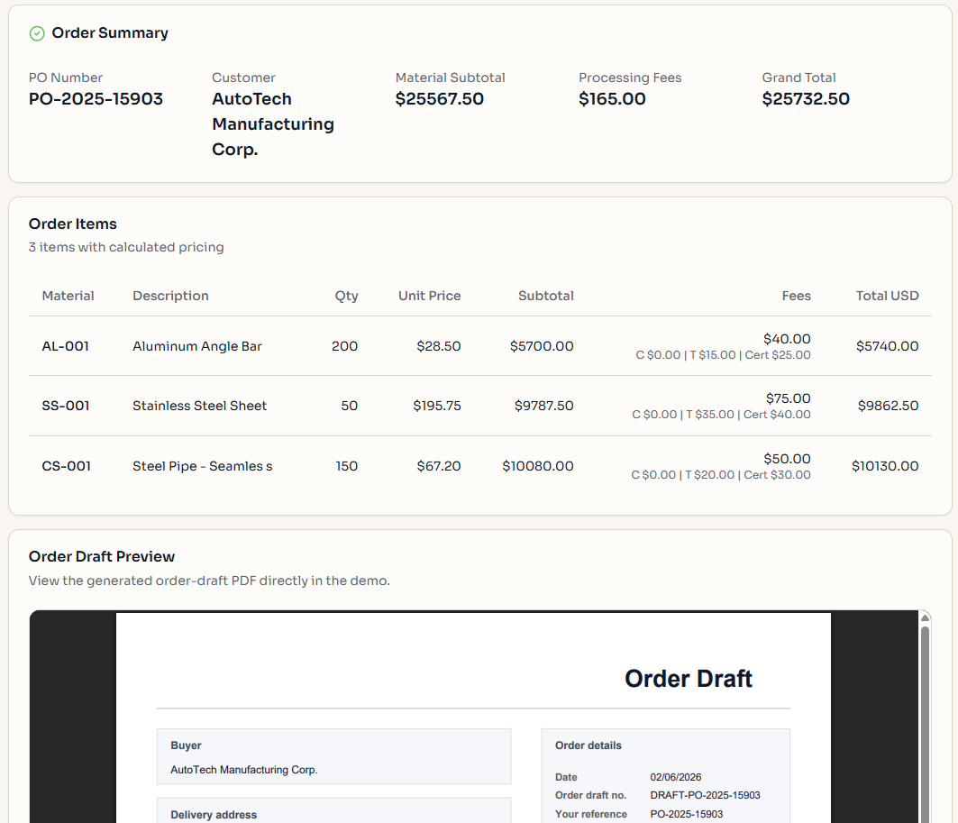Click customer name AutoTech Manufacturing Corp. in summary

[x=273, y=124]
